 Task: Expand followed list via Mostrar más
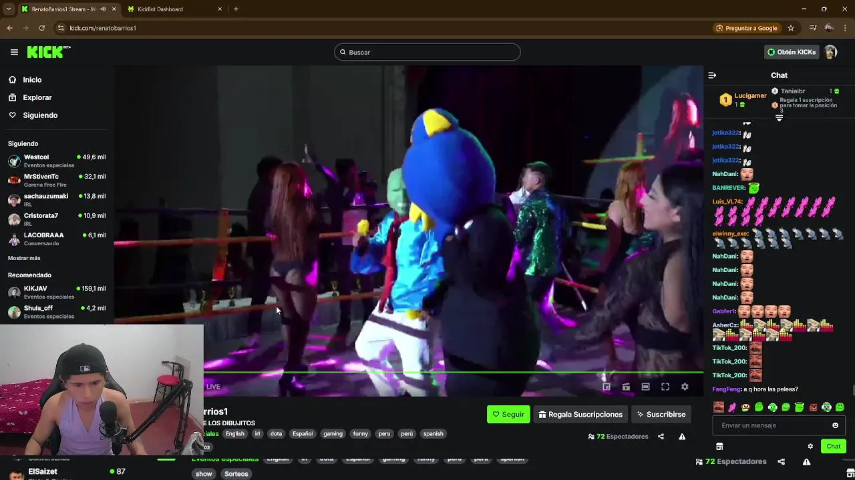click(x=24, y=258)
